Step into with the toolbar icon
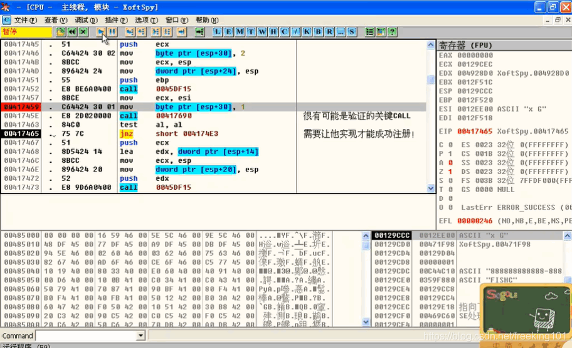The width and height of the screenshot is (572, 348). pyautogui.click(x=130, y=32)
